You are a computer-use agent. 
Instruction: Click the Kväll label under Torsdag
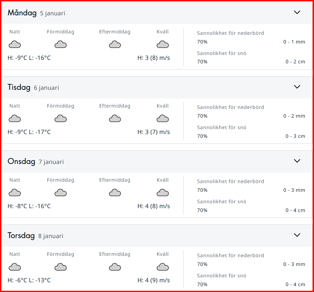[x=163, y=254]
